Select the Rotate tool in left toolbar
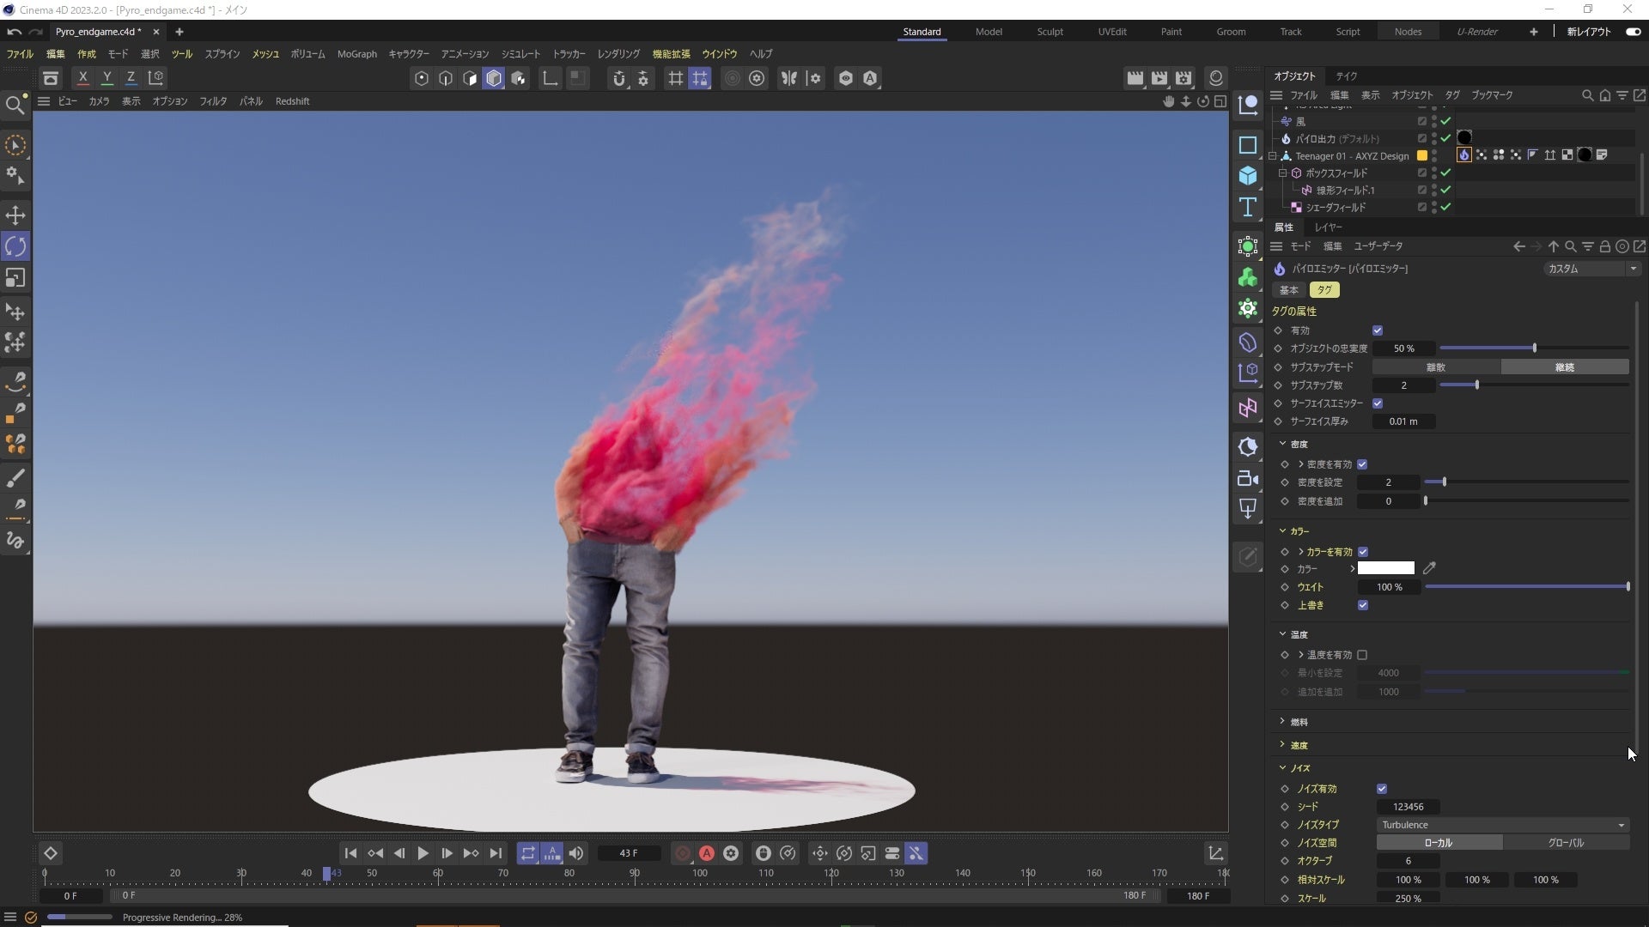1649x927 pixels. click(x=15, y=246)
